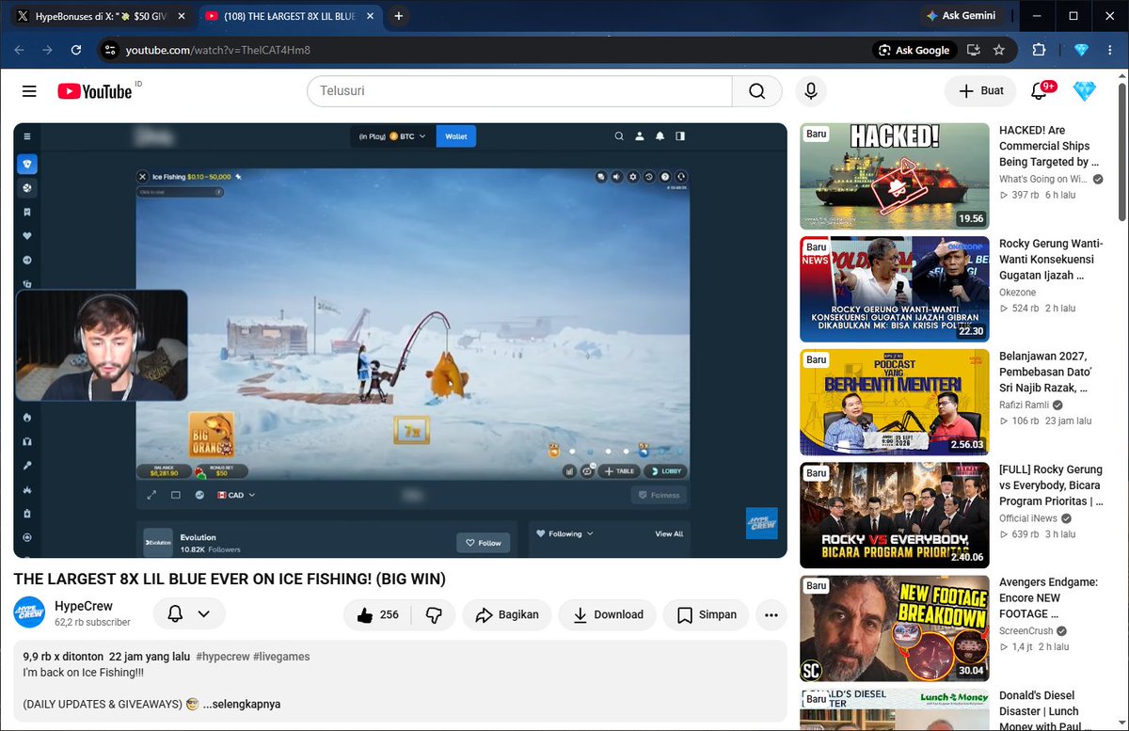Start voice search with microphone icon

(x=810, y=91)
